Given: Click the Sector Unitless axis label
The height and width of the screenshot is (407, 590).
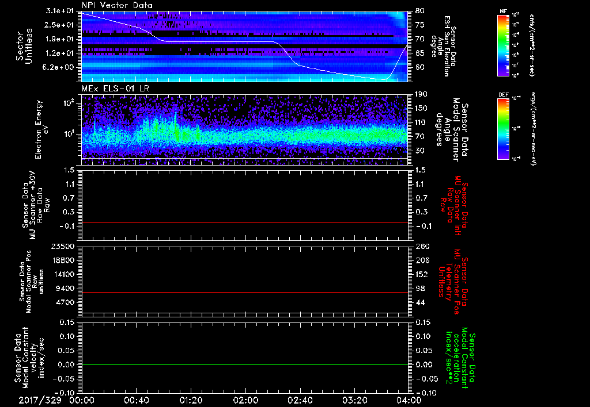Looking at the screenshot, I should point(24,46).
